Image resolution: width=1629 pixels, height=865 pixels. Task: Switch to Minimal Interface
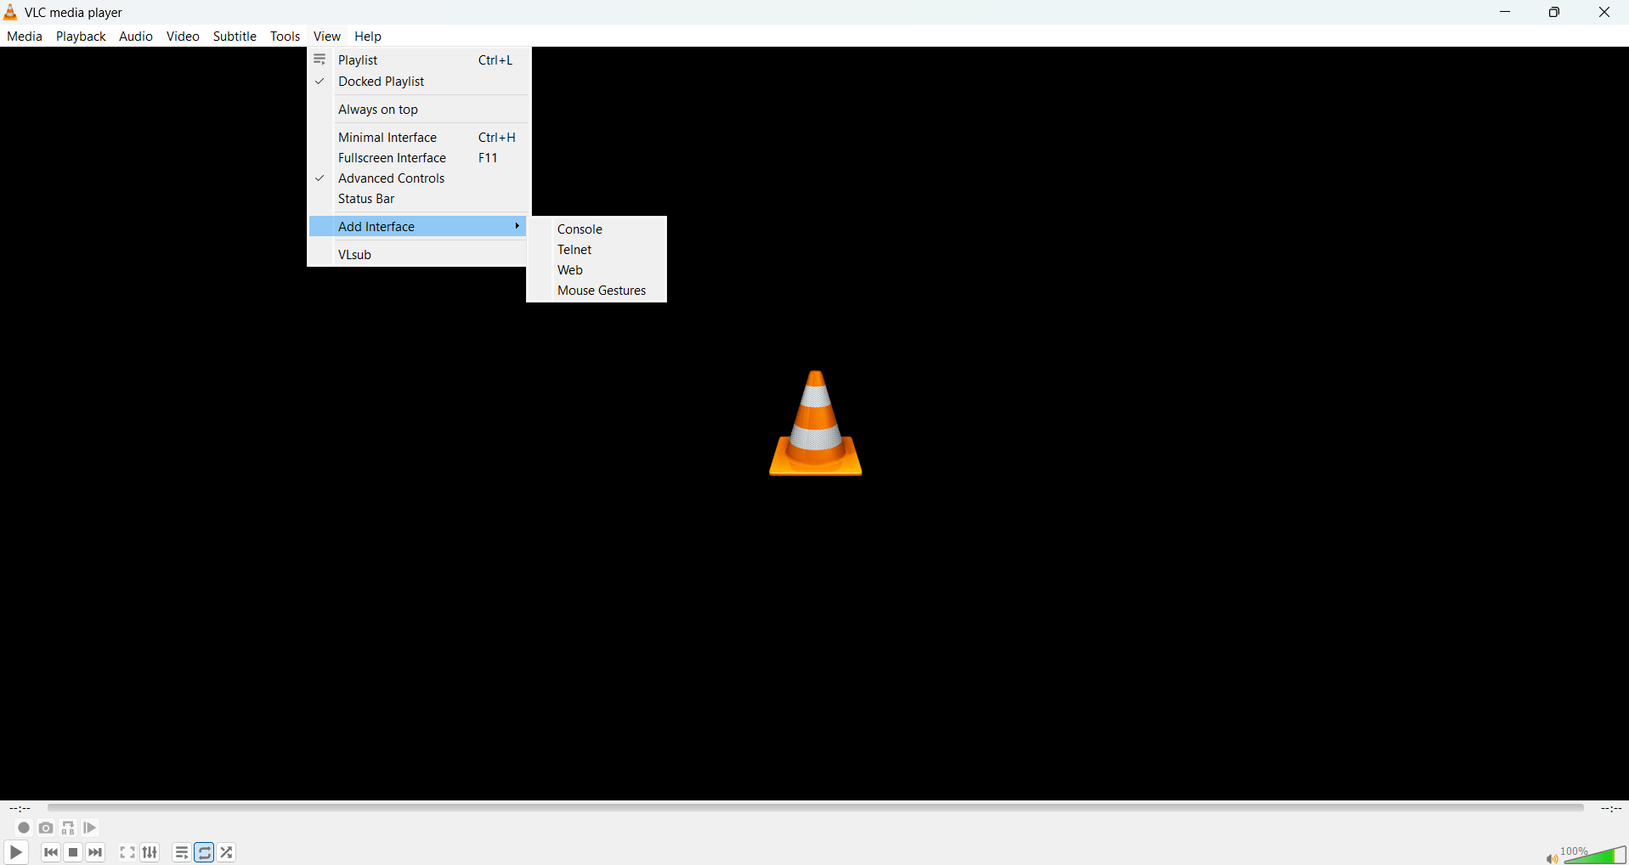pyautogui.click(x=418, y=138)
